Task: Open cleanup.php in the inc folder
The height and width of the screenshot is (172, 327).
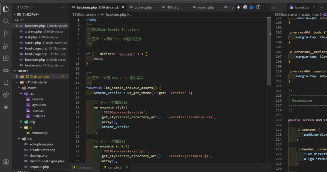Action: point(38,156)
